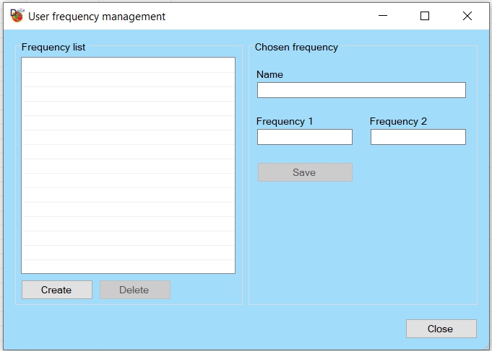This screenshot has width=492, height=351.
Task: Click the bottom row of the Frequency list
Action: tap(128, 267)
